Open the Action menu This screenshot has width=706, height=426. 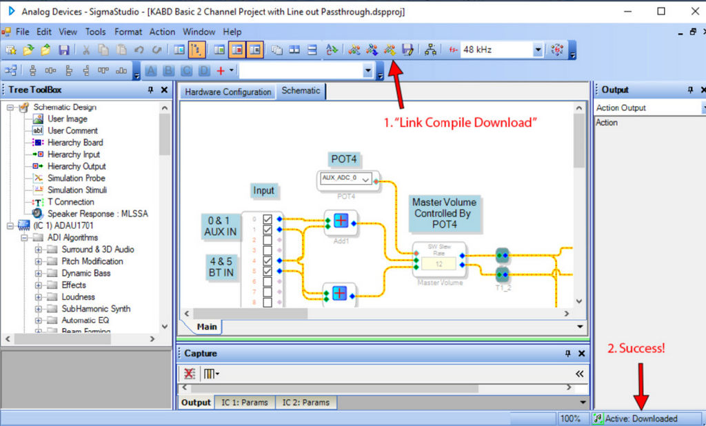pyautogui.click(x=162, y=32)
